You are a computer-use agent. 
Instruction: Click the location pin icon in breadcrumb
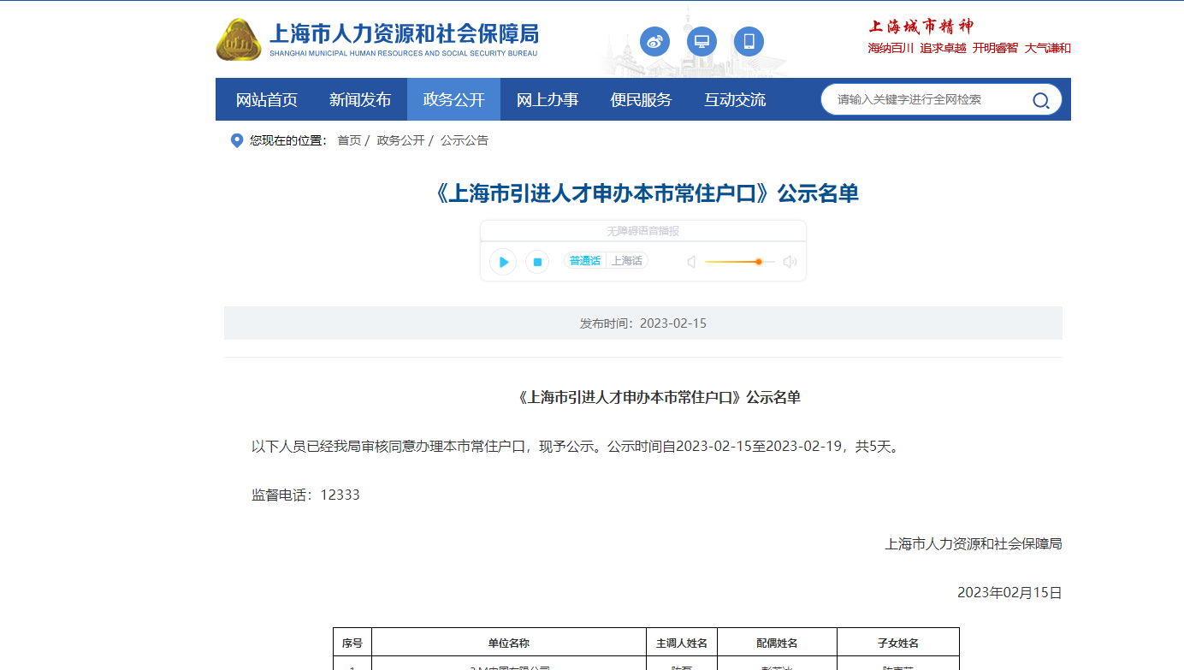tap(237, 140)
